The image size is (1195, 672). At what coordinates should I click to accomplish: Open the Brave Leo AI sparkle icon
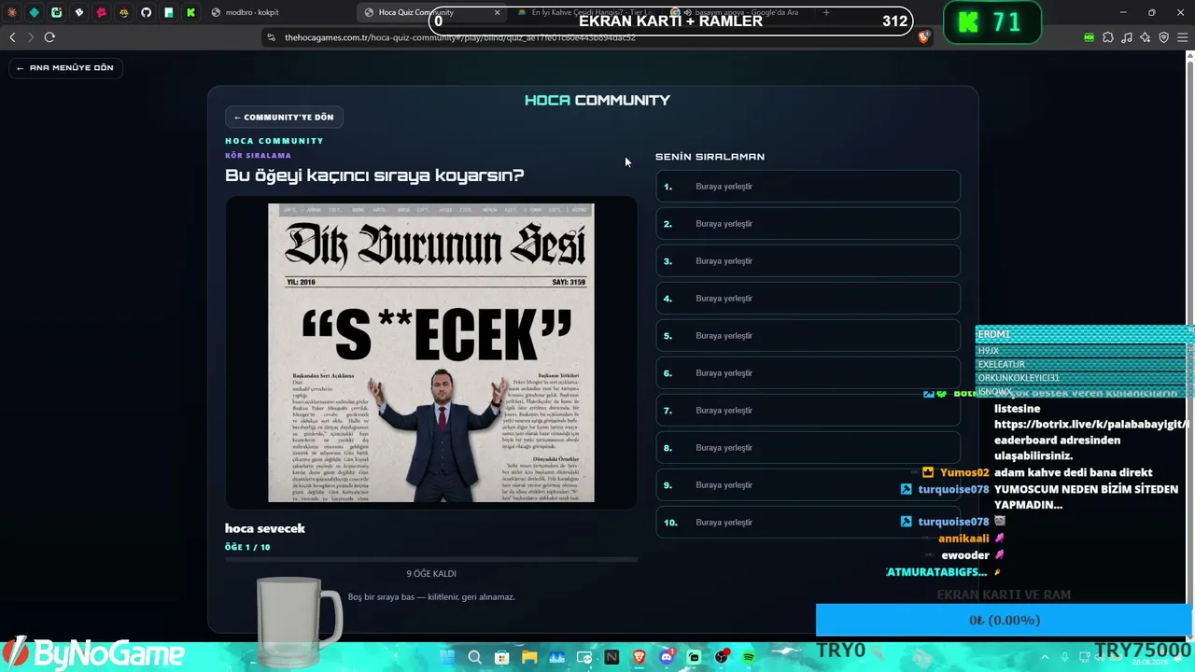(1145, 37)
